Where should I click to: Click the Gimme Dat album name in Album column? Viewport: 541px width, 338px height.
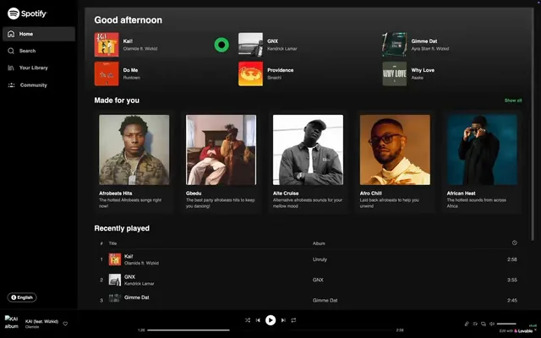click(x=325, y=300)
